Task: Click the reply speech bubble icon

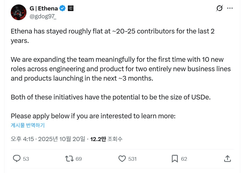Action: (17, 159)
